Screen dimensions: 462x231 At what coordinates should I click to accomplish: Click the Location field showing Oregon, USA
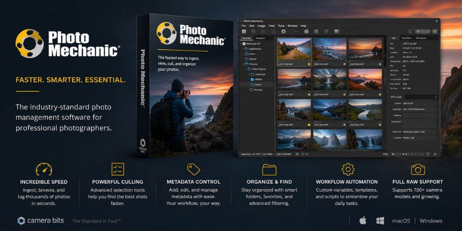point(419,138)
